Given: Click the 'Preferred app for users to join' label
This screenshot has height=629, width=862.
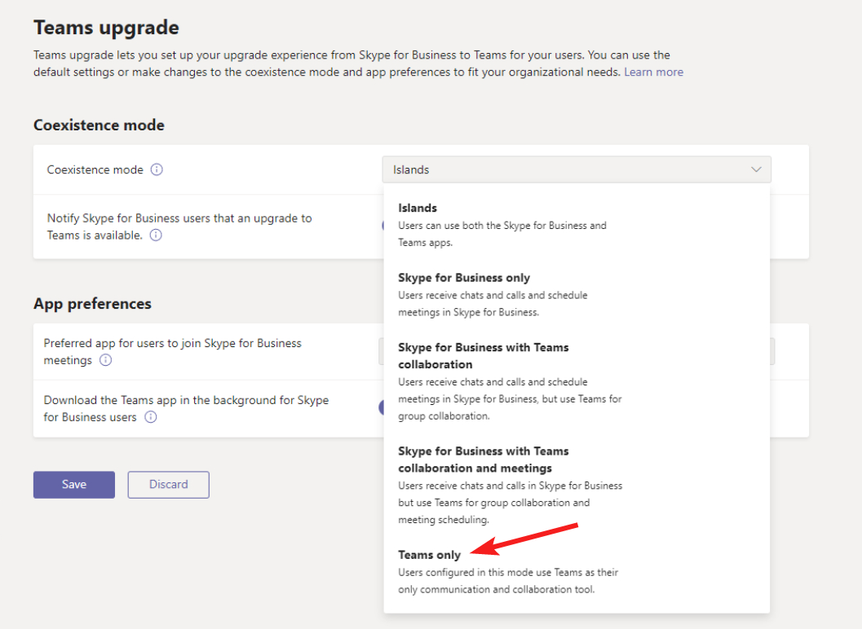Looking at the screenshot, I should (x=173, y=352).
